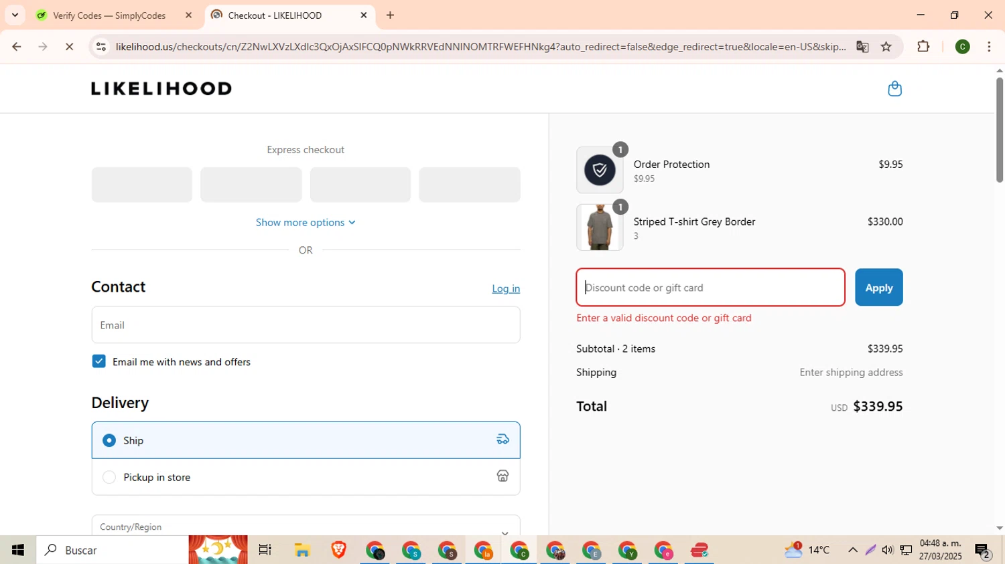Click the pickup store icon
Image resolution: width=1005 pixels, height=564 pixels.
coord(503,476)
